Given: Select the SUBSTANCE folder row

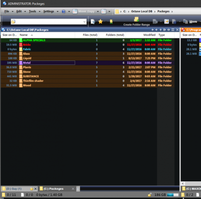Looking at the screenshot, I should (87, 76).
